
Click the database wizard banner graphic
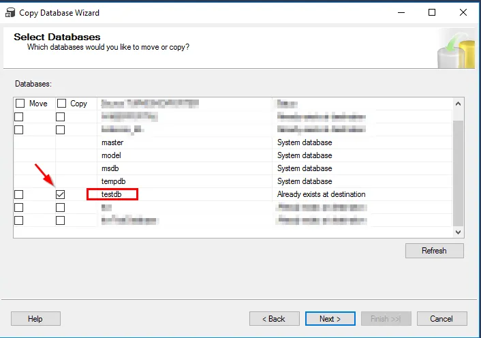456,49
